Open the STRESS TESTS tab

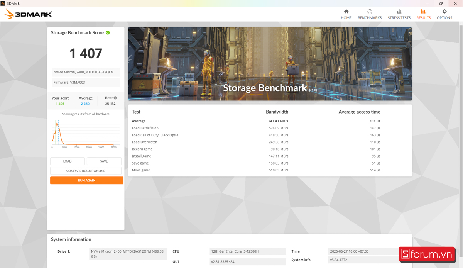[x=399, y=14]
